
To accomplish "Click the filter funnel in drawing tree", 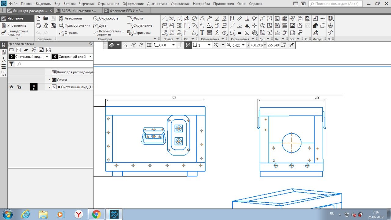I will point(11,64).
